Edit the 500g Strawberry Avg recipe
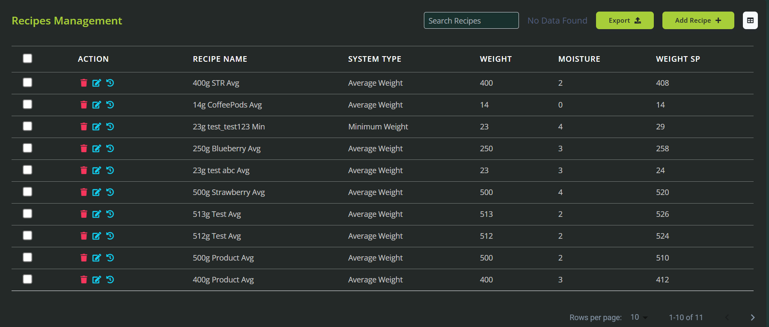Screen dimensions: 769x327 (x=97, y=192)
